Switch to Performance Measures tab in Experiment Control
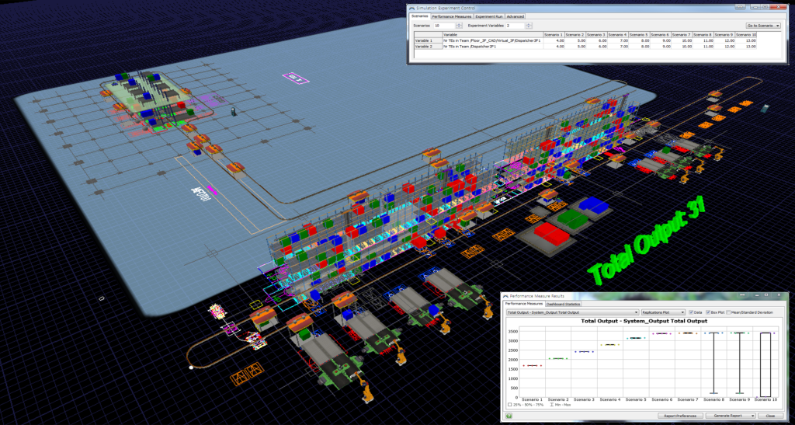The height and width of the screenshot is (425, 795). [453, 17]
